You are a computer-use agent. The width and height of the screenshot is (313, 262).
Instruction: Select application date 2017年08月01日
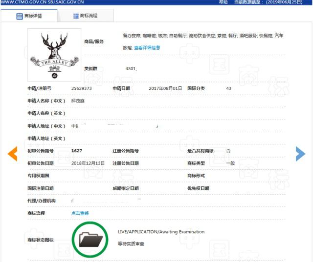165,88
